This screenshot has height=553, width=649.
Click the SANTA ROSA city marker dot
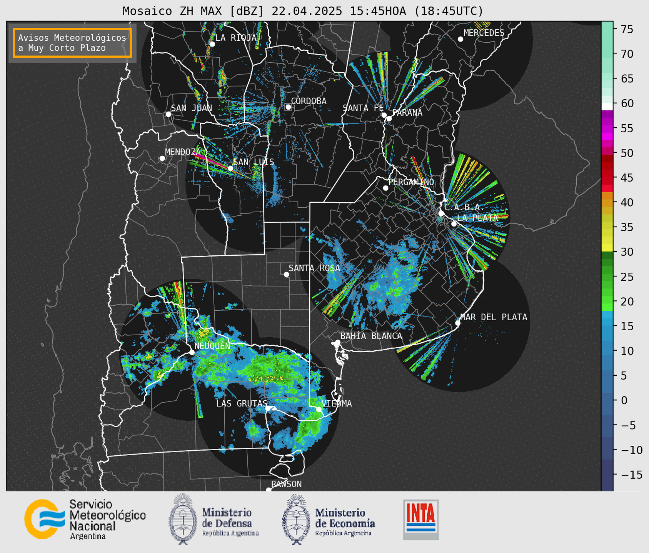[286, 274]
